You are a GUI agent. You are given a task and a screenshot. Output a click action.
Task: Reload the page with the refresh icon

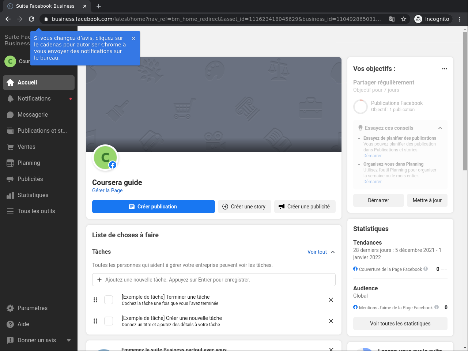click(31, 19)
